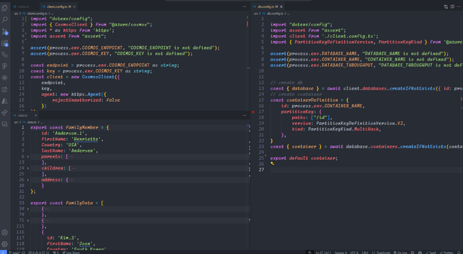The width and height of the screenshot is (463, 254).
Task: Close the db.config.ts tab
Action: point(281,6)
